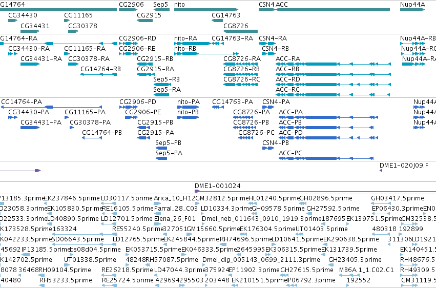Select the Nup44A gene label
The height and width of the screenshot is (288, 436).
tap(412, 5)
